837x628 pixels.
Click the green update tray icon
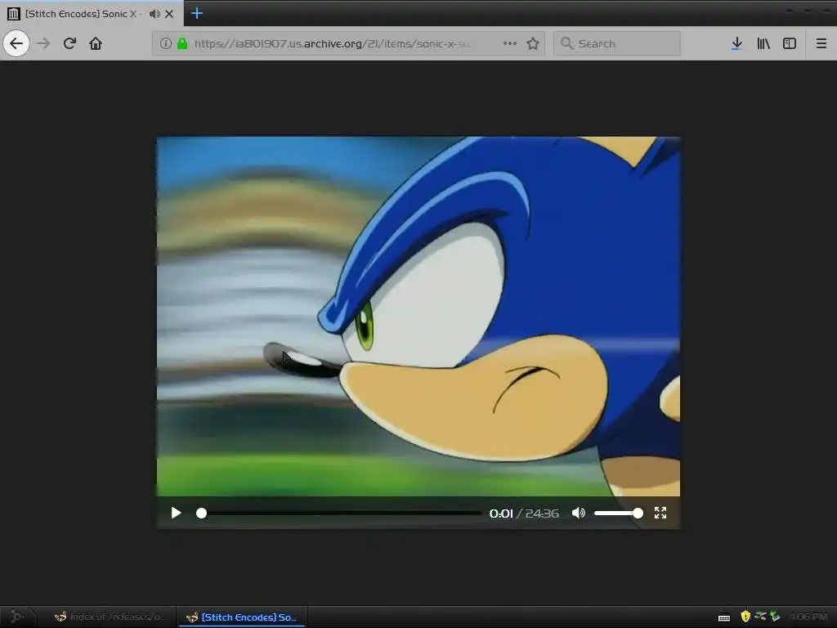(775, 617)
